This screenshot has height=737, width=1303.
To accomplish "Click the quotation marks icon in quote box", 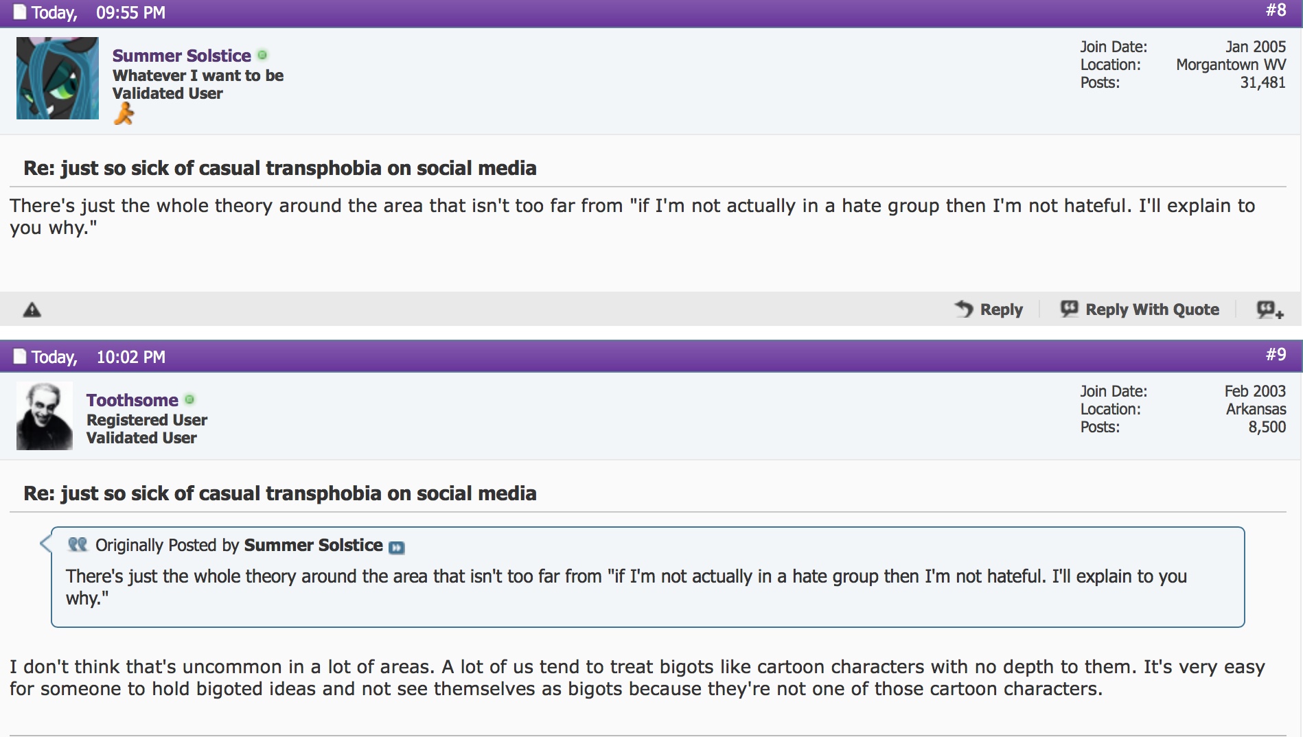I will (x=78, y=545).
